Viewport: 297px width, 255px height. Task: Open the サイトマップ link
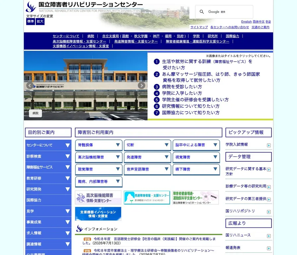point(199,27)
